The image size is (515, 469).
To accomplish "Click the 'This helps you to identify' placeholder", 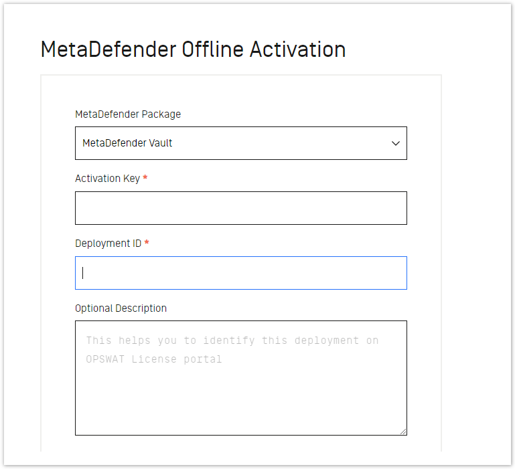I will click(171, 341).
